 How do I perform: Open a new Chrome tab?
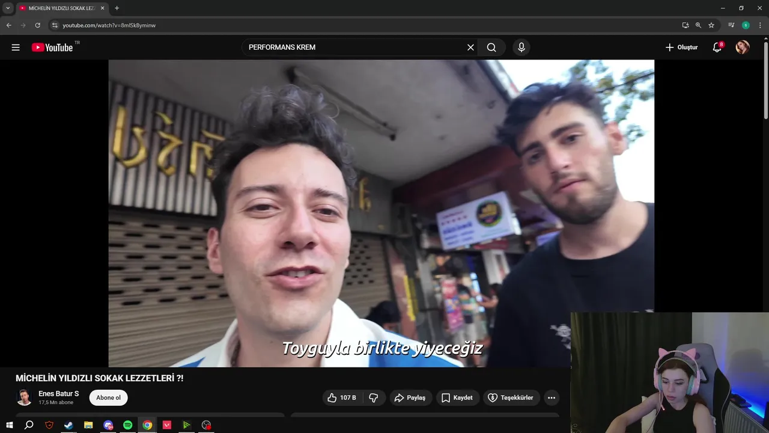point(117,8)
